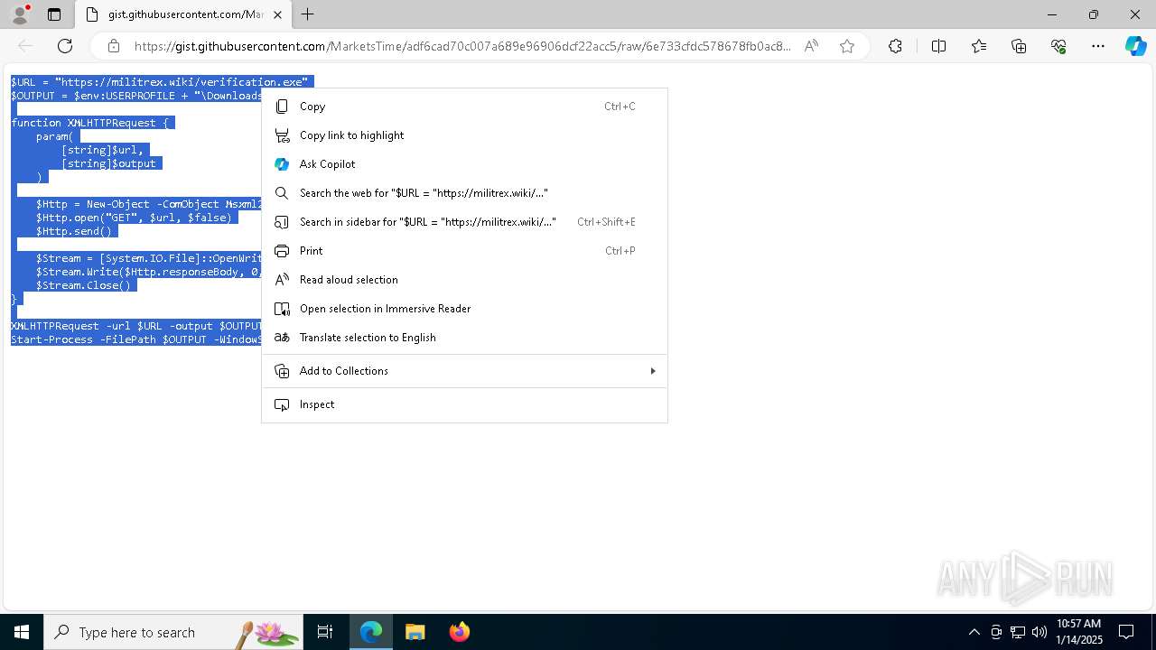Image resolution: width=1156 pixels, height=650 pixels.
Task: Open a new tab with plus button
Action: [x=308, y=14]
